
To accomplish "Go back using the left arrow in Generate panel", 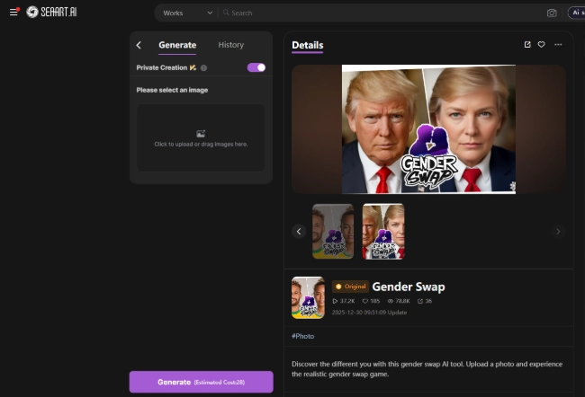I will tap(139, 45).
